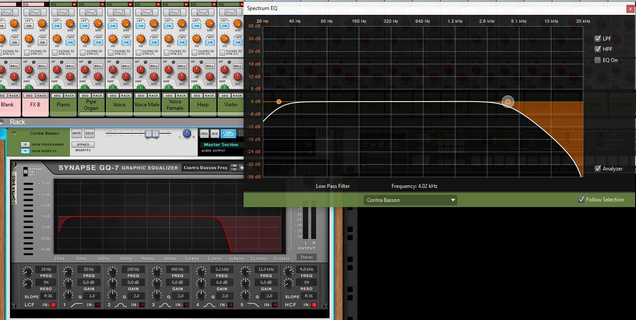This screenshot has height=320, width=636.
Task: Click the Rack section collapse circle icon
Action: [x=2, y=122]
